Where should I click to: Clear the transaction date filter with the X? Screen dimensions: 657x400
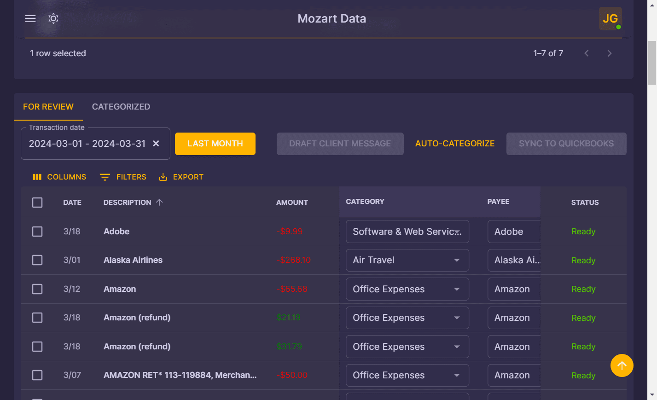point(156,143)
